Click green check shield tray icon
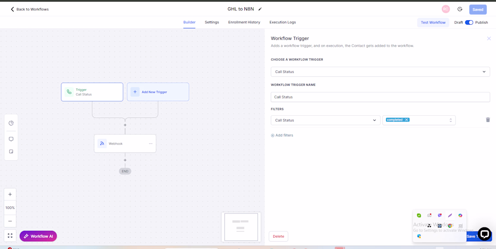The width and height of the screenshot is (496, 249). [x=419, y=216]
